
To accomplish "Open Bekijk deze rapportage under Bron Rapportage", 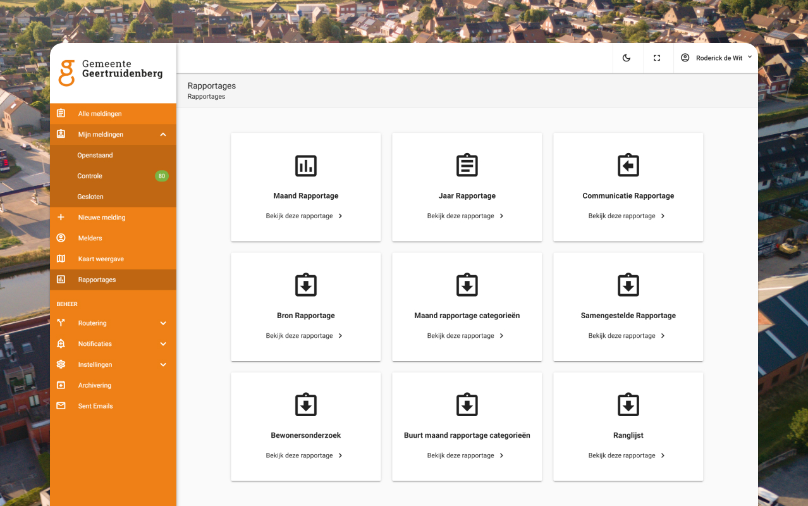I will pyautogui.click(x=305, y=335).
